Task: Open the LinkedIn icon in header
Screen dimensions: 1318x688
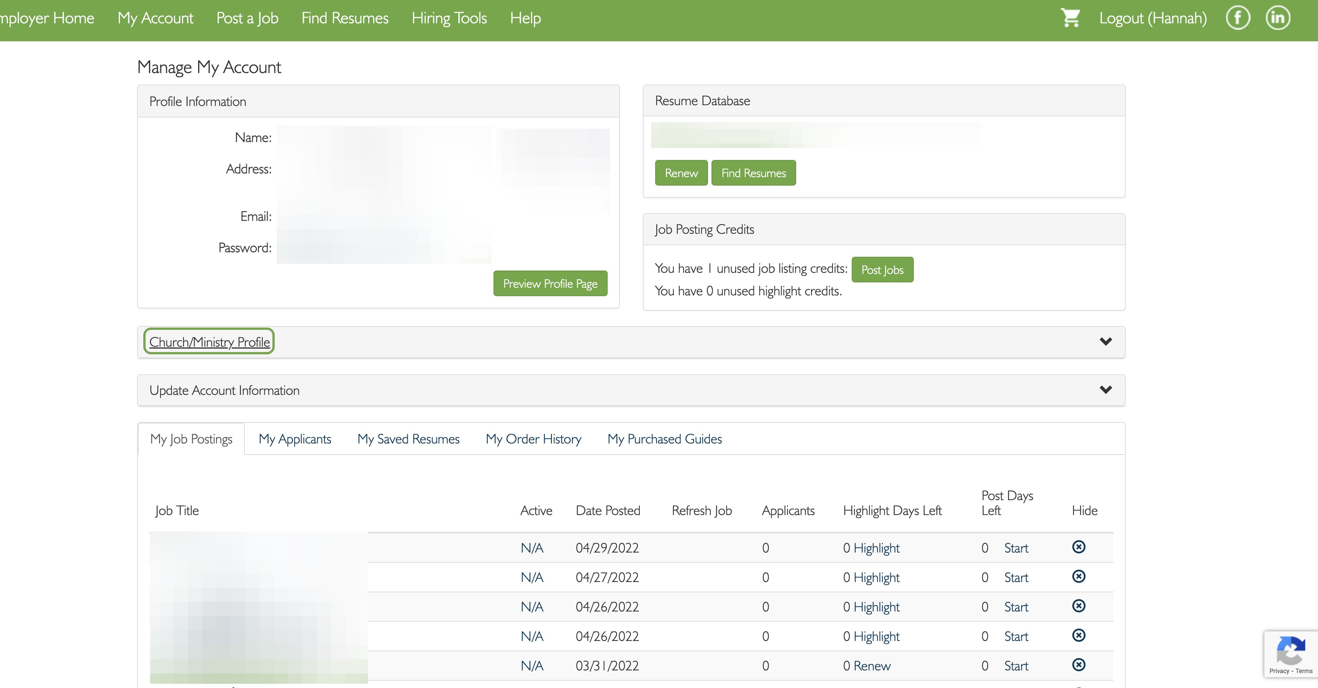Action: 1278,18
